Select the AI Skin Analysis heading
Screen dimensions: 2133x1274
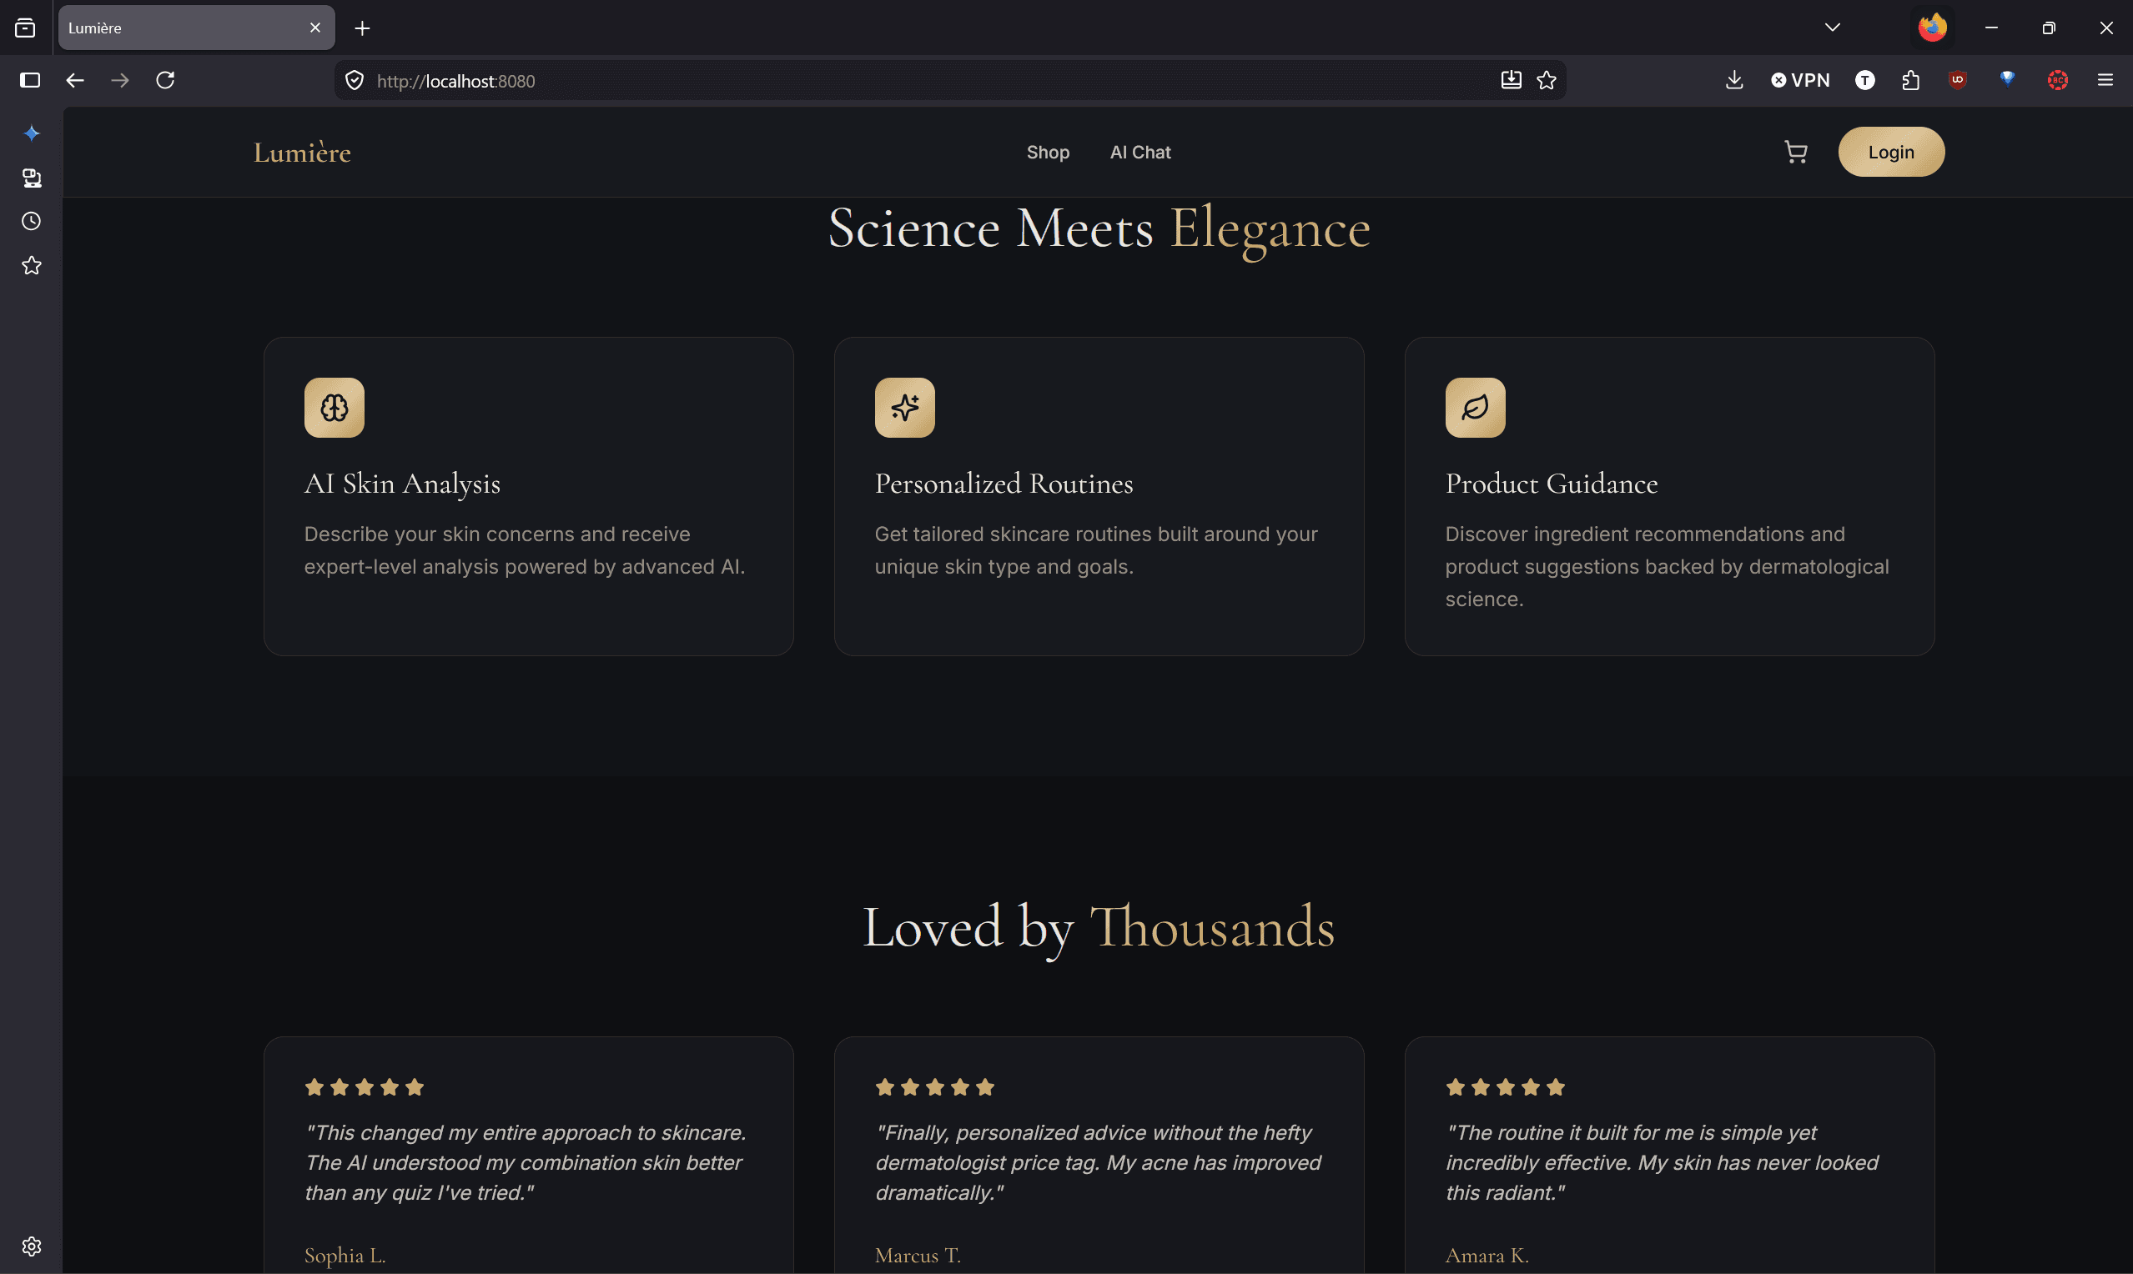point(402,484)
